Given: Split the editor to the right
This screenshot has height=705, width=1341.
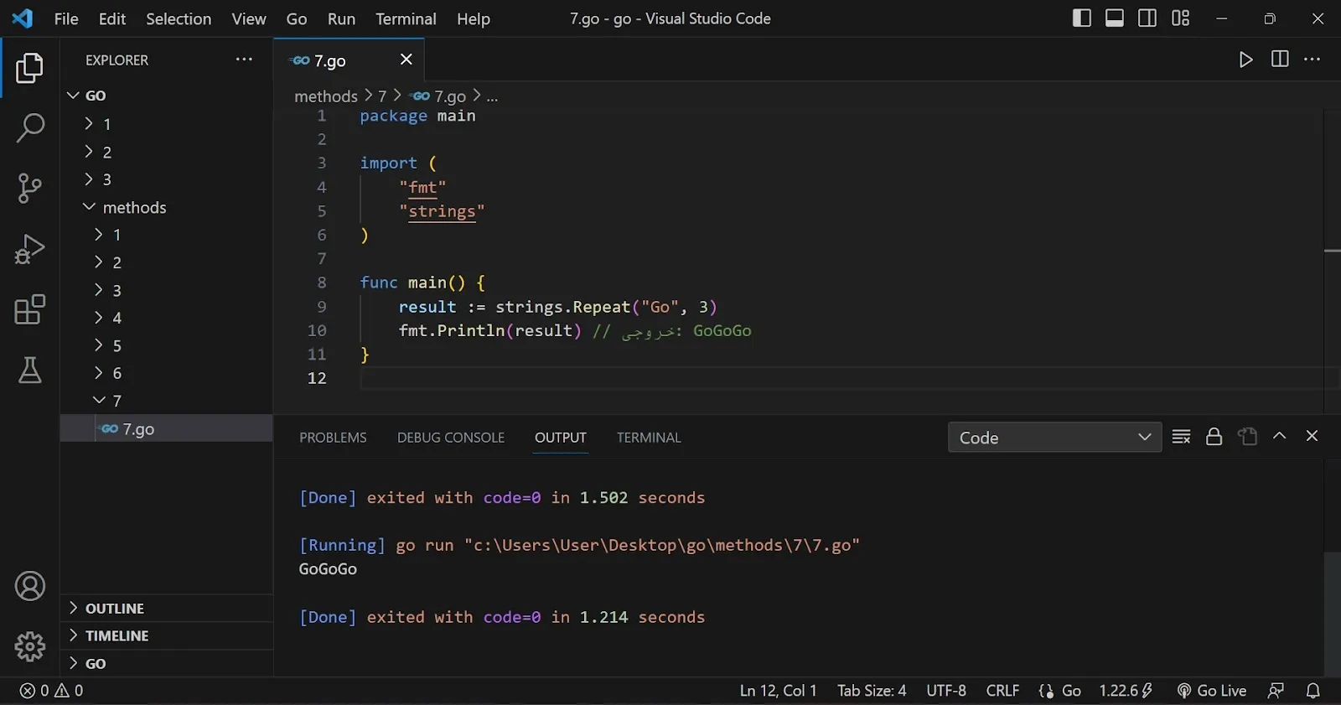Looking at the screenshot, I should [1280, 60].
